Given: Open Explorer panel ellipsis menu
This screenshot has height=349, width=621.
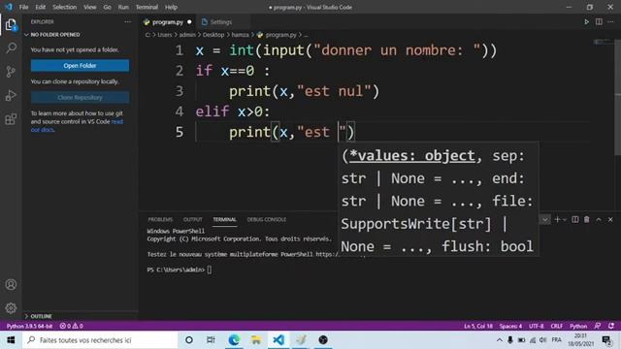Looking at the screenshot, I should pos(127,21).
